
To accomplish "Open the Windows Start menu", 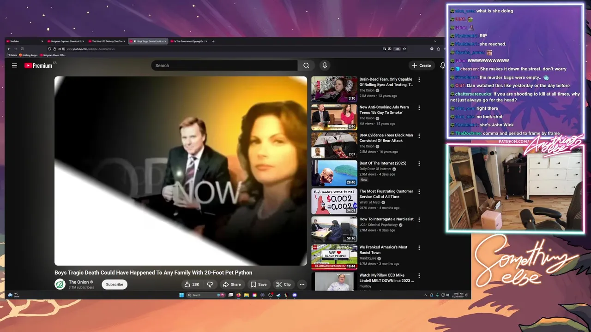I will point(181,295).
